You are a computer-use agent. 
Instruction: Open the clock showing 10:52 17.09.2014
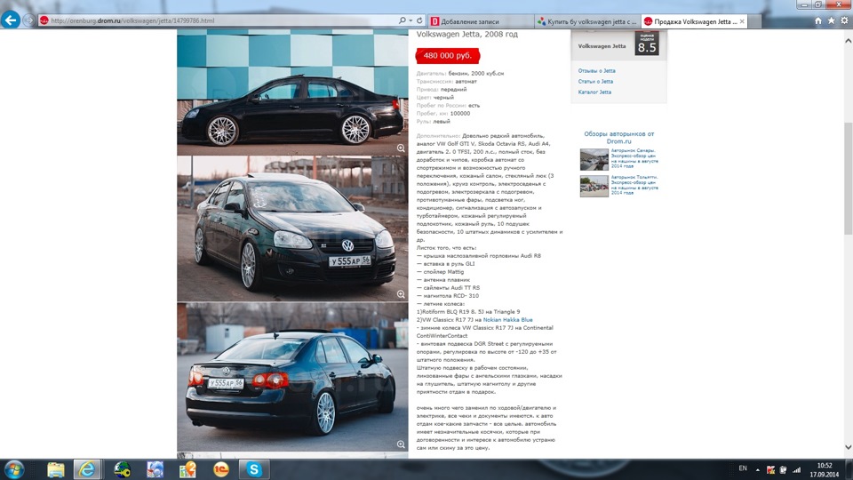(x=825, y=469)
